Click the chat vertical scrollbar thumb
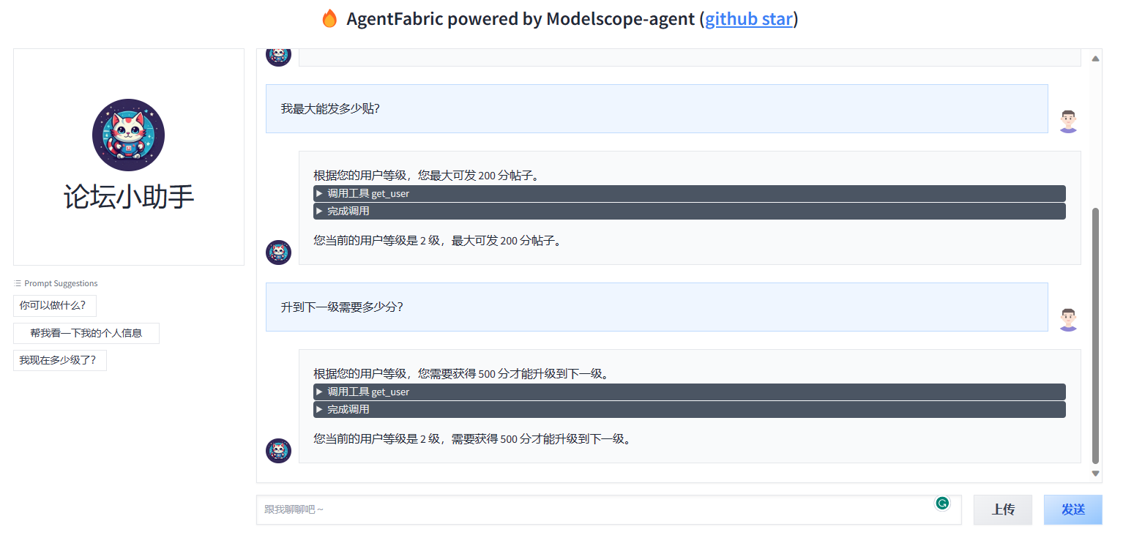 tap(1095, 336)
